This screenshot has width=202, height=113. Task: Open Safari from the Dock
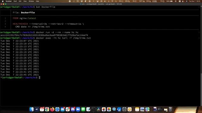coord(57,109)
